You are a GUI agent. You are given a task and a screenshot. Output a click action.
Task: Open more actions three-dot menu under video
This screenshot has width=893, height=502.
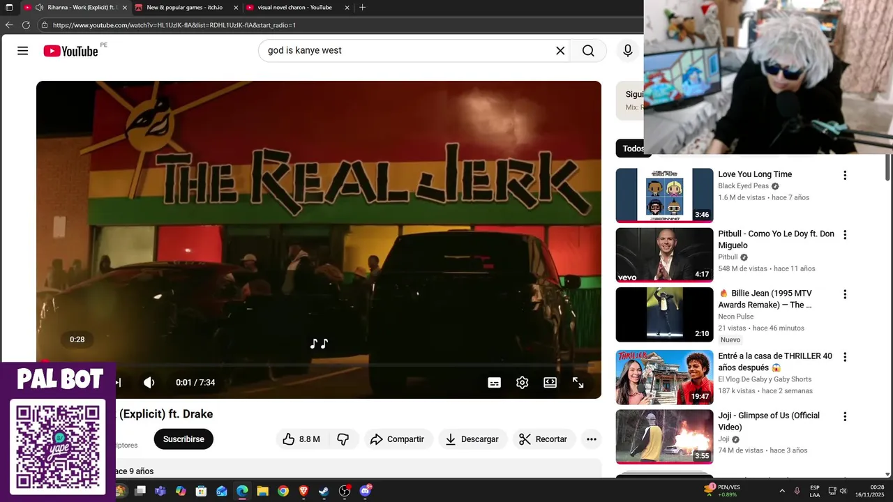(x=591, y=439)
